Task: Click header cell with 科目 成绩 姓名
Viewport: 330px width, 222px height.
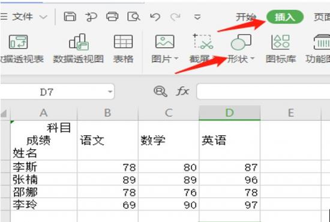Action: coord(44,140)
